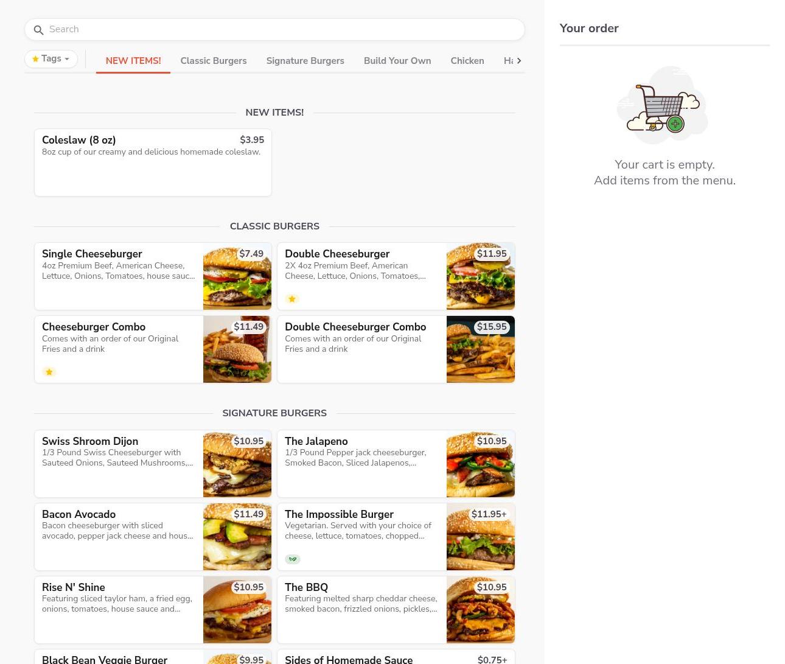Click the Single Cheeseburger photo

tap(237, 276)
